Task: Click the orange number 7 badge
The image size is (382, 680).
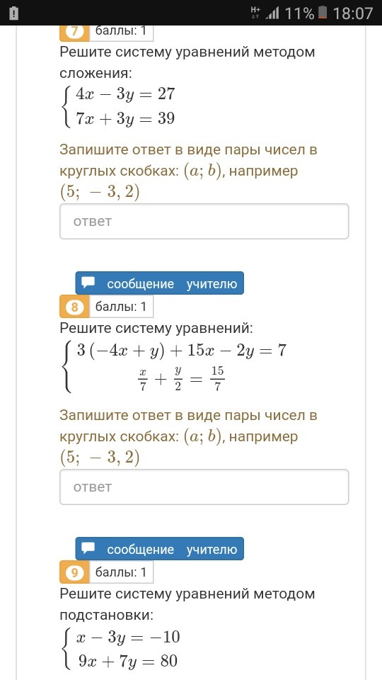Action: point(74,32)
